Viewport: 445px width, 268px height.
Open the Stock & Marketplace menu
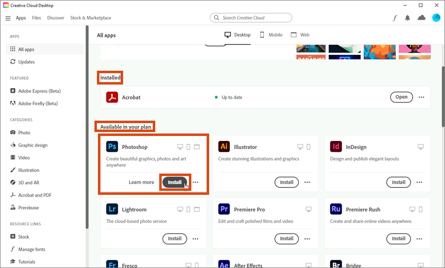coord(90,18)
